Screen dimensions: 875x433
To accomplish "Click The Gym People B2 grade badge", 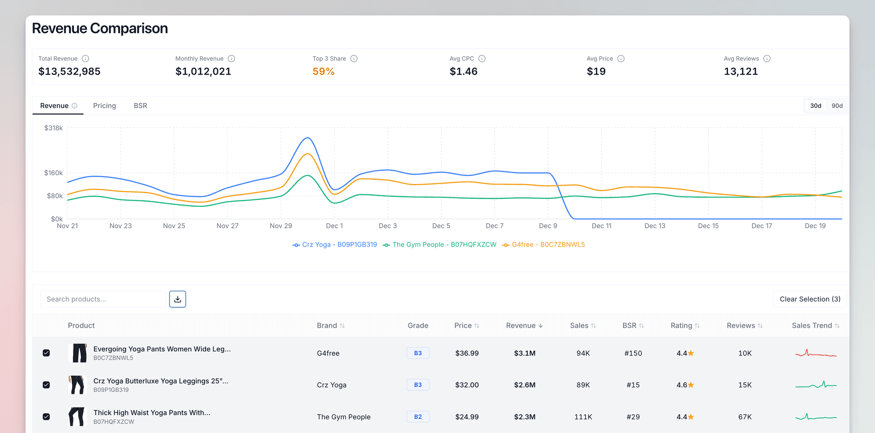I will pos(418,417).
